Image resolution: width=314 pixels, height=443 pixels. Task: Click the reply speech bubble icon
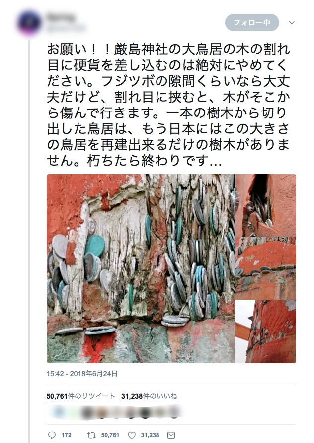pyautogui.click(x=52, y=435)
